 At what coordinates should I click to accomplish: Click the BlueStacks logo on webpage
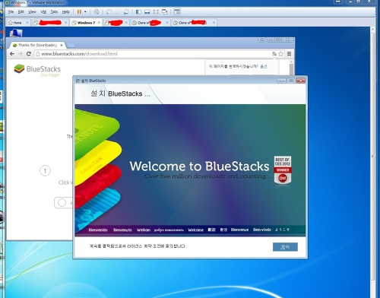pos(37,69)
